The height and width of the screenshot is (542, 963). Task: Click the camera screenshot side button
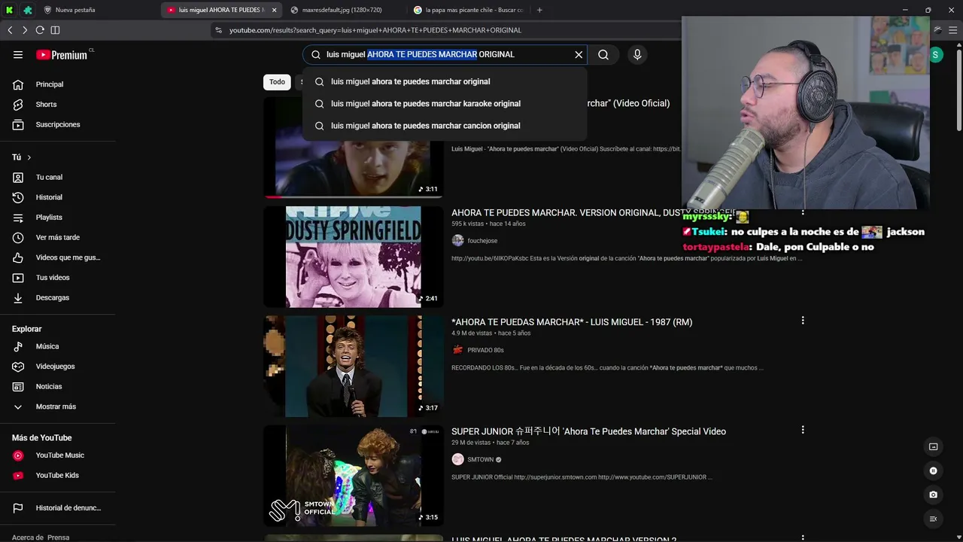pyautogui.click(x=934, y=495)
